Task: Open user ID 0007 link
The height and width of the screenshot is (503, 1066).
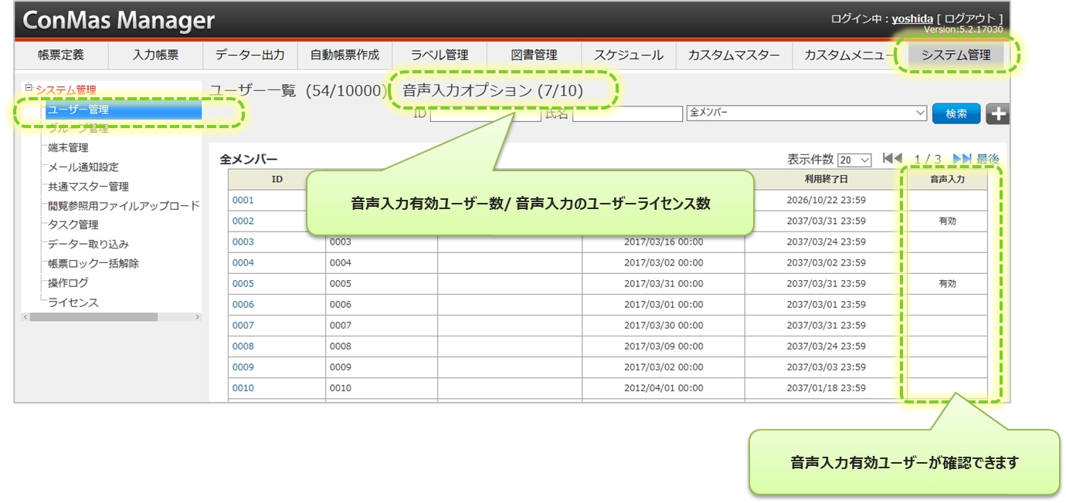Action: click(x=243, y=325)
